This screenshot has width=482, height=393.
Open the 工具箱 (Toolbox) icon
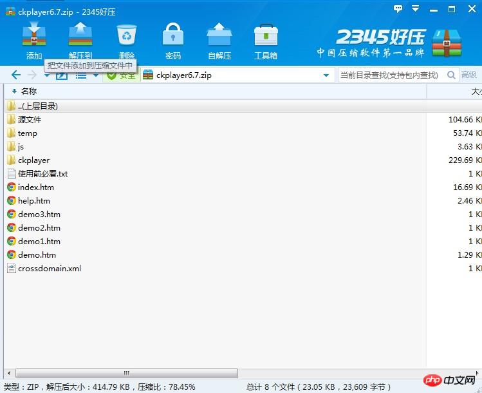click(266, 35)
